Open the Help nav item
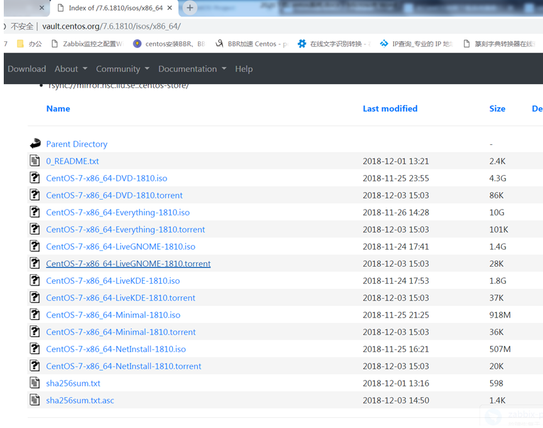The height and width of the screenshot is (428, 543). tap(244, 69)
